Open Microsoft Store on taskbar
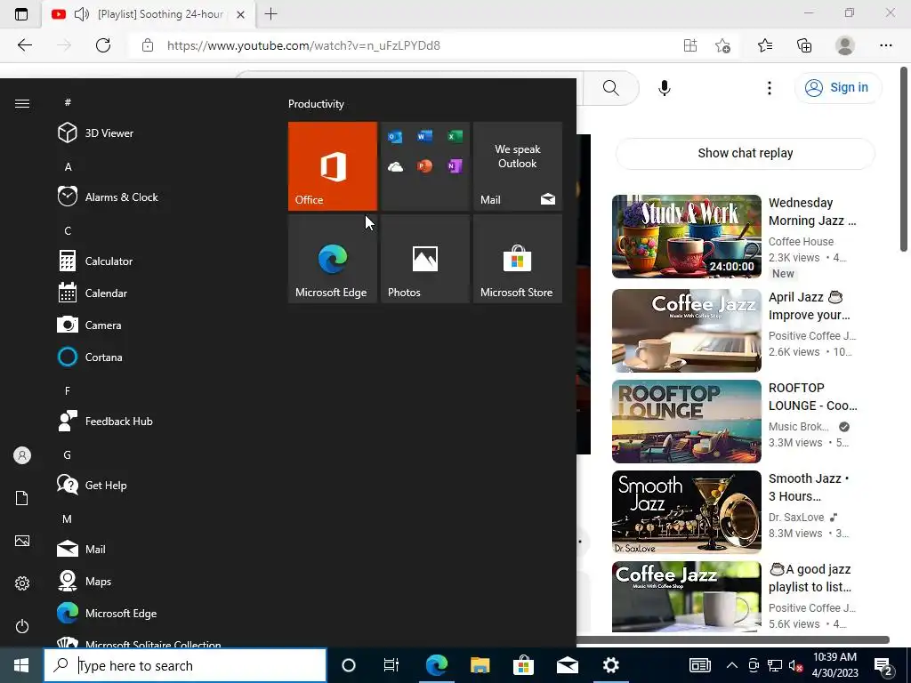 tap(523, 665)
